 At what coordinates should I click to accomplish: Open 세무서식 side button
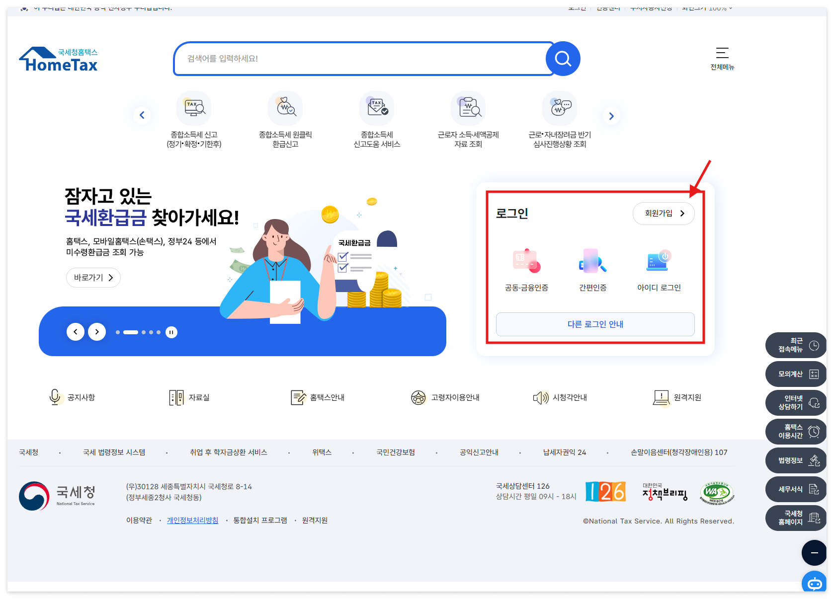pos(796,489)
